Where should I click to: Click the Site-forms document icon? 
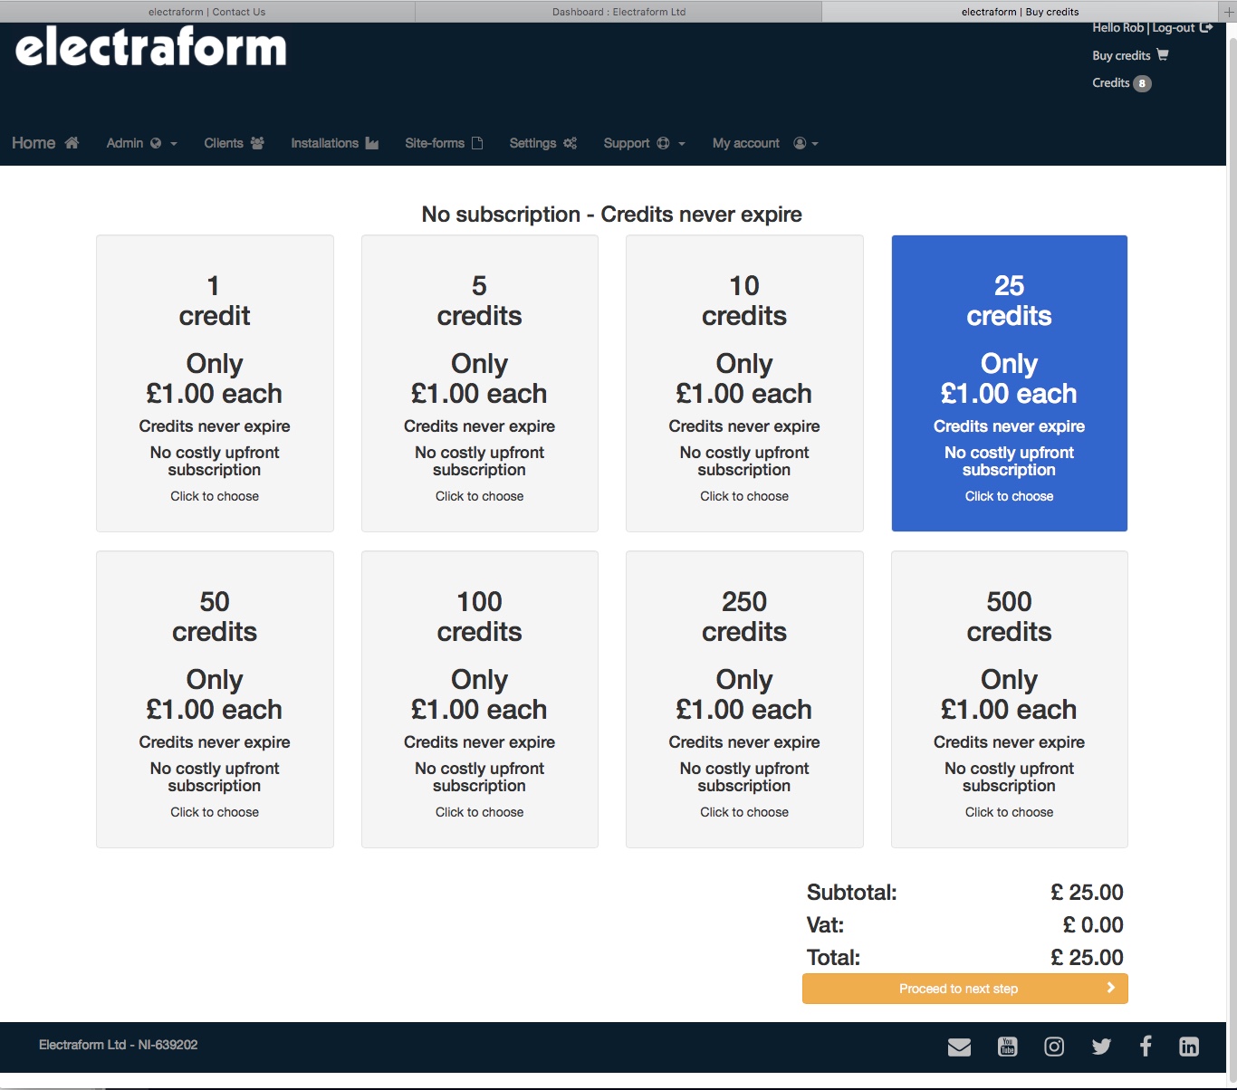tap(477, 143)
